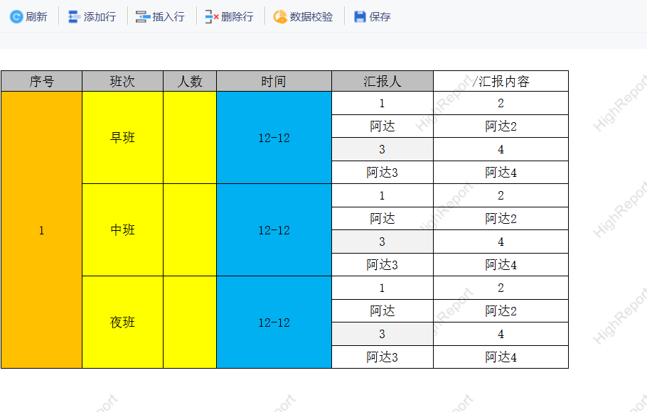Screen dimensions: 647x412
Task: Click the orange cell with serial number 1
Action: coord(42,230)
